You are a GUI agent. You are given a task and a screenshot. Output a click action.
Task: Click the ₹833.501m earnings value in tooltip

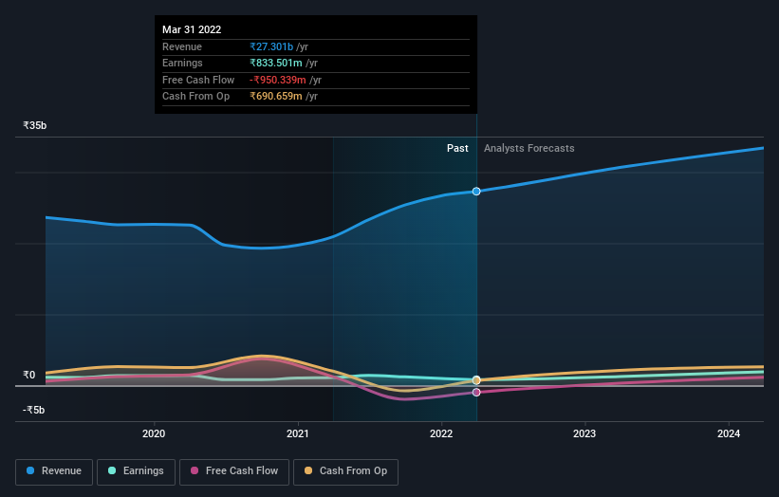276,63
